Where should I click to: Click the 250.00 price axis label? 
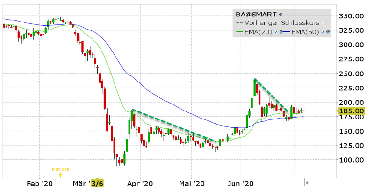[352, 74]
